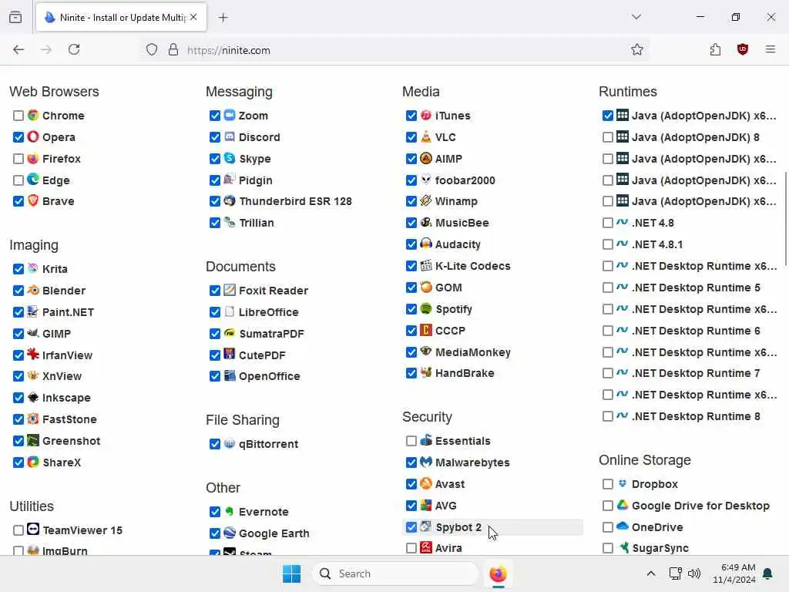This screenshot has height=592, width=789.
Task: Click the Inkscape icon
Action: (33, 398)
